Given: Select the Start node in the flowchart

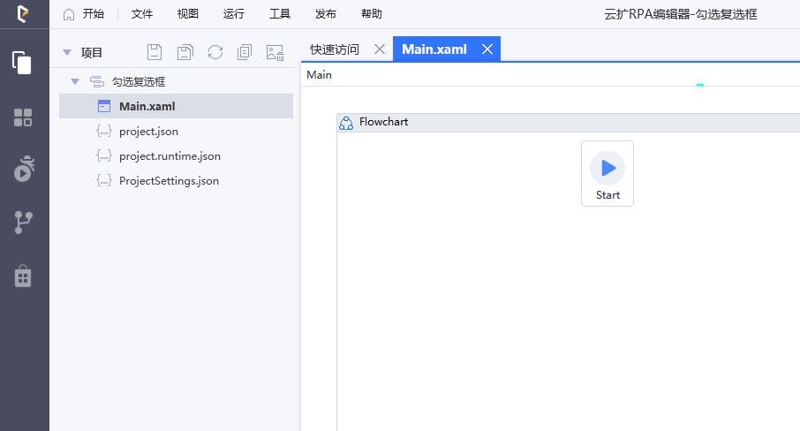Looking at the screenshot, I should point(608,172).
